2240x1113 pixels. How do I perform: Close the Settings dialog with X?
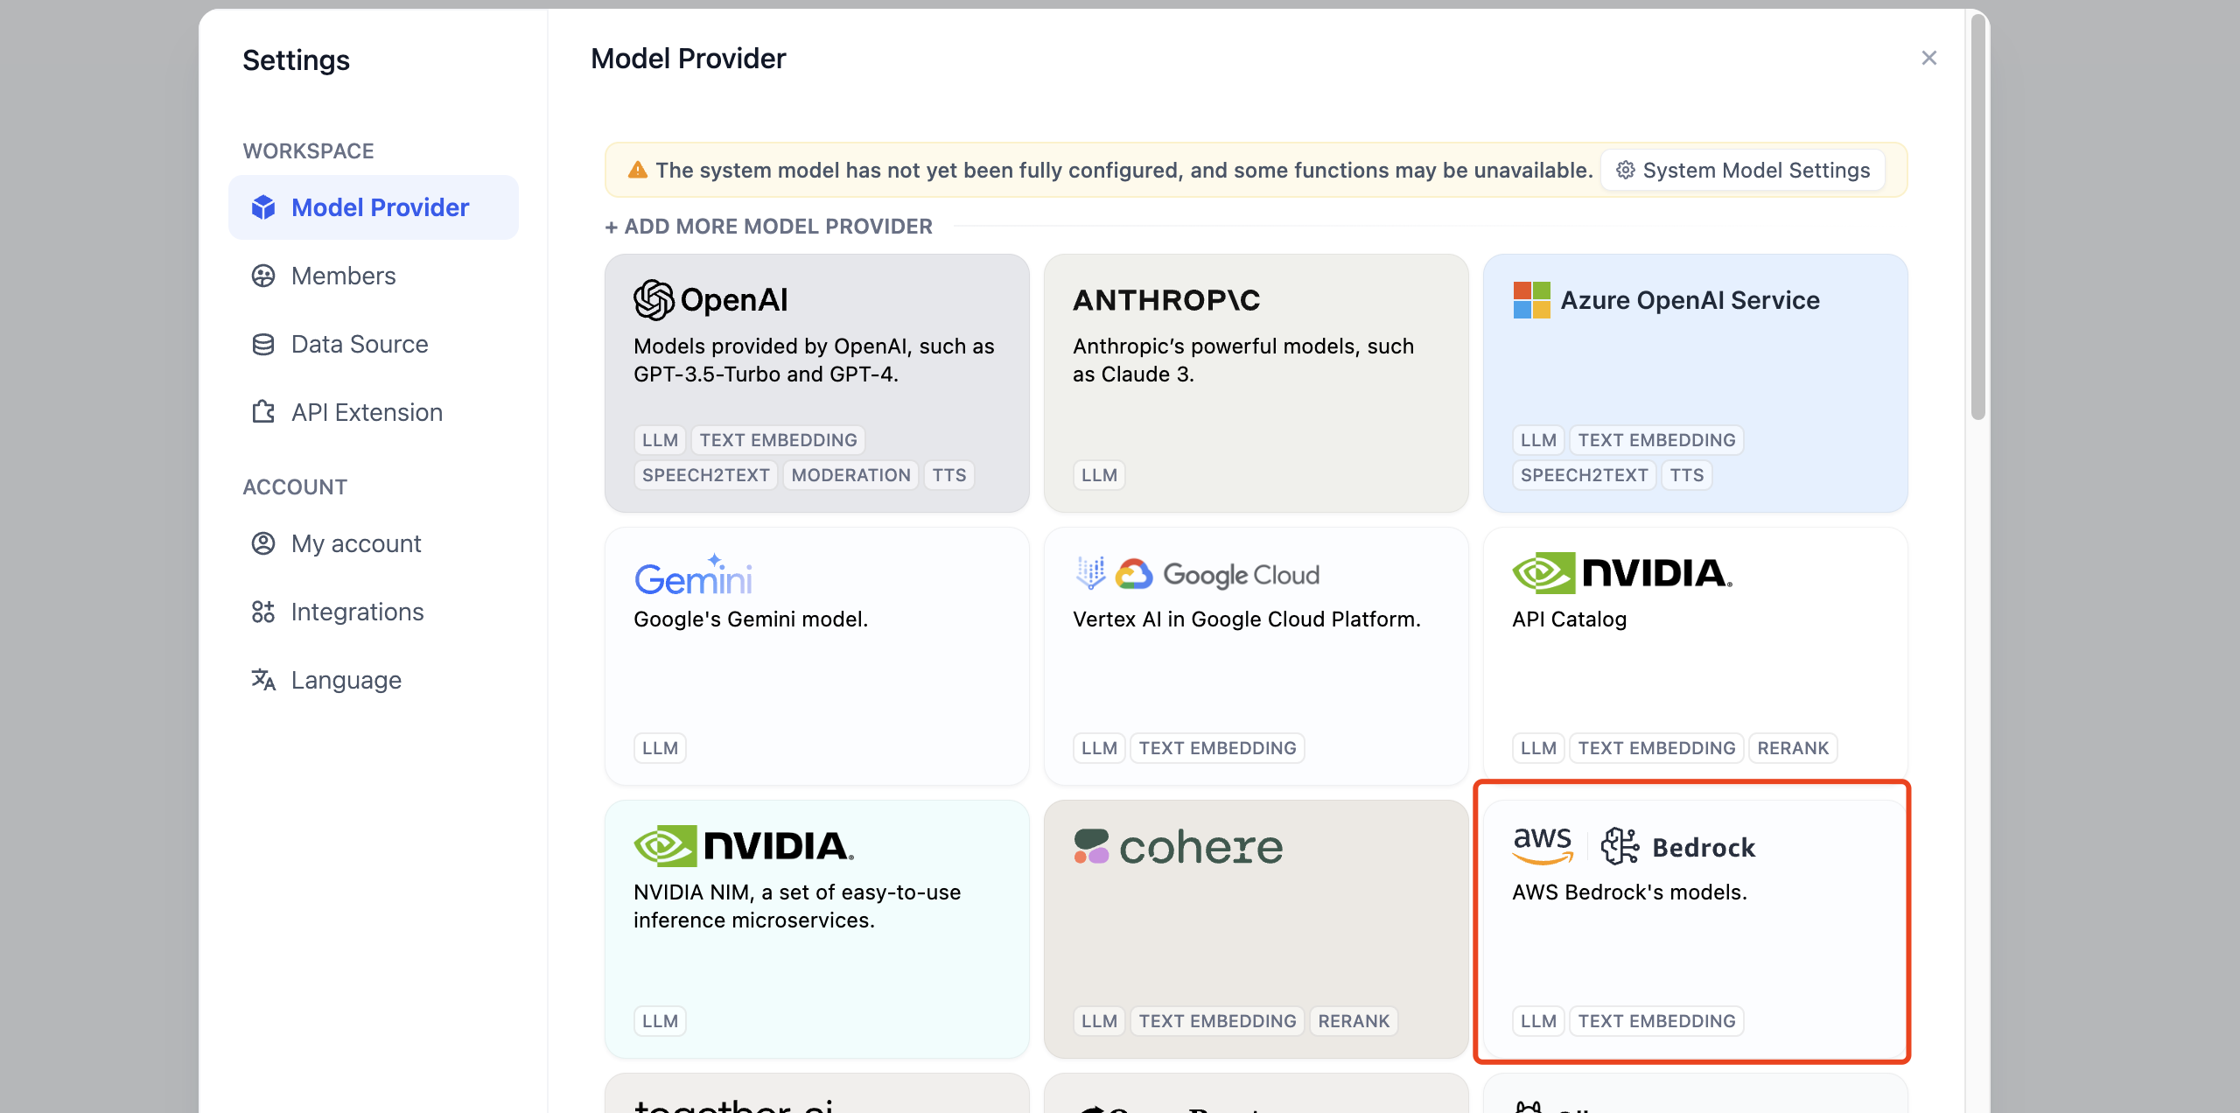[1928, 58]
